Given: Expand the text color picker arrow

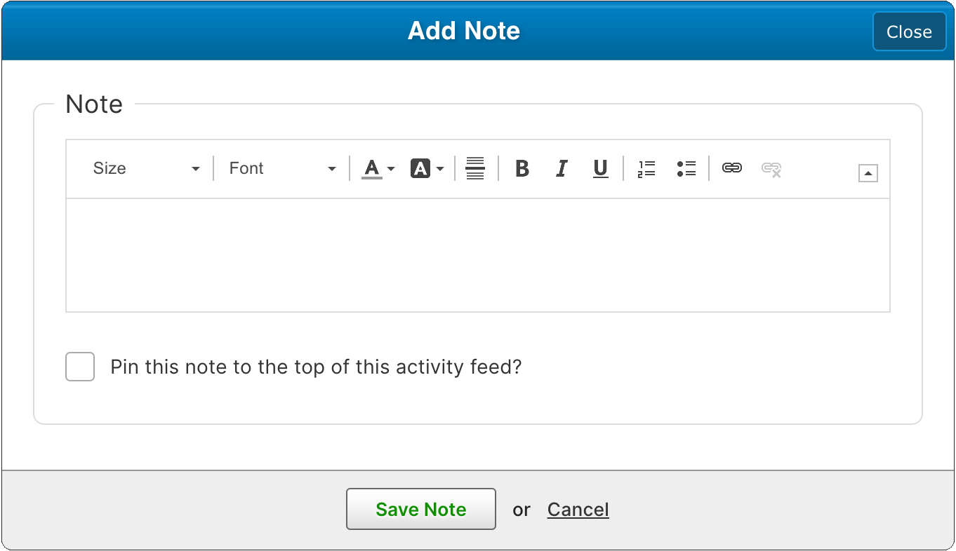Looking at the screenshot, I should tap(391, 169).
